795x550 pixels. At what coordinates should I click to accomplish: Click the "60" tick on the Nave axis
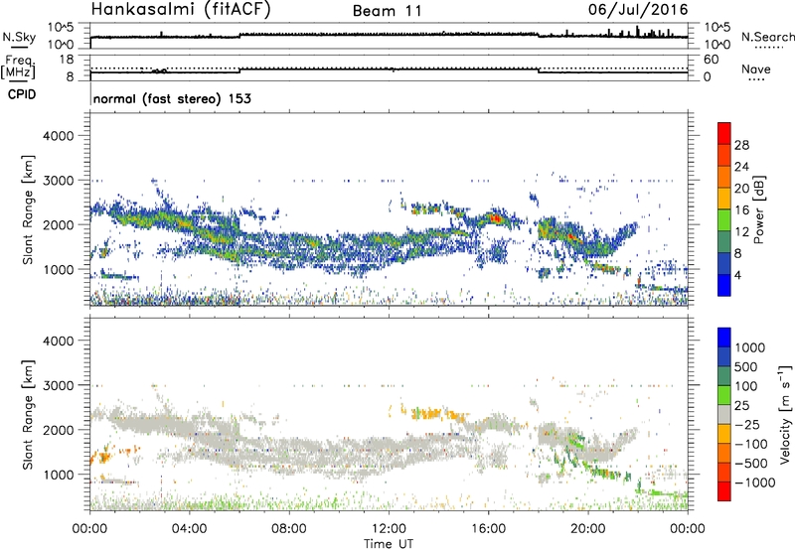[711, 60]
